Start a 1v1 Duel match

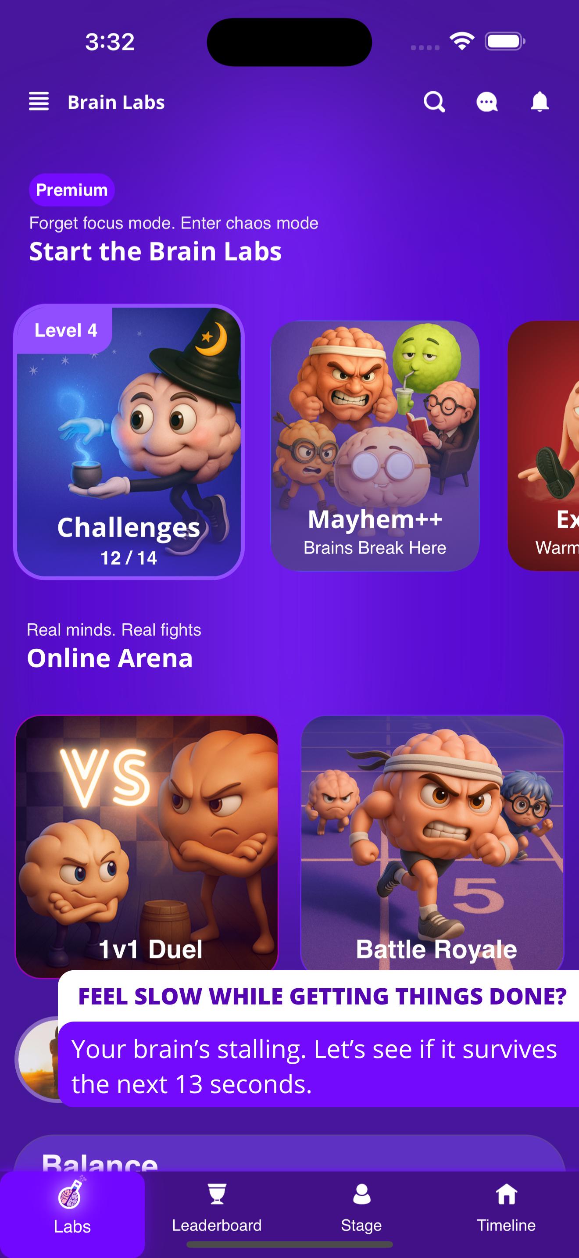pos(147,846)
